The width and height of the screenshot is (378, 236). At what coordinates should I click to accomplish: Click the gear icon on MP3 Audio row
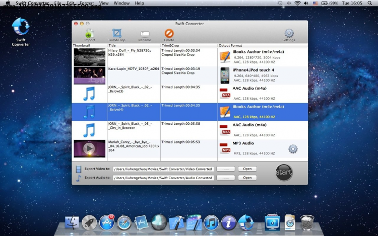293,149
